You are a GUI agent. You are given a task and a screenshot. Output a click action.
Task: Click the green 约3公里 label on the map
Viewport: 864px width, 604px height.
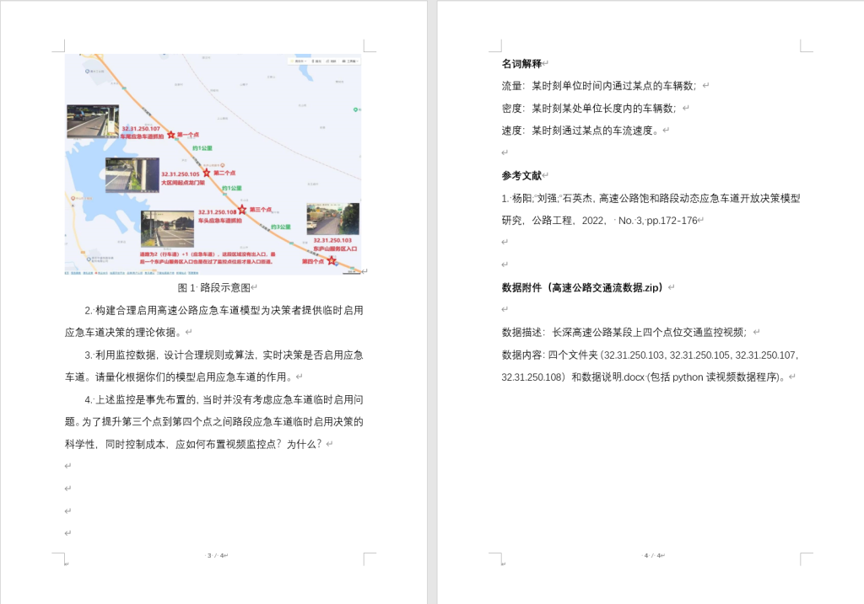[280, 227]
